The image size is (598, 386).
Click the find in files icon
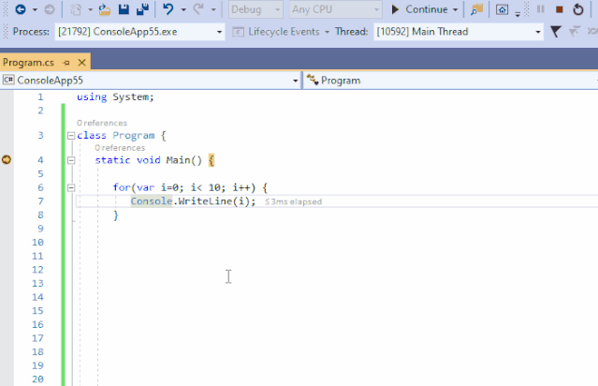(476, 9)
